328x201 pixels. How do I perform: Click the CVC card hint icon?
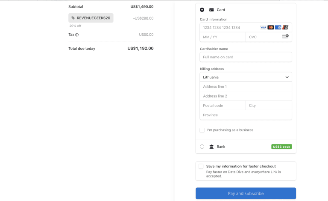click(285, 37)
